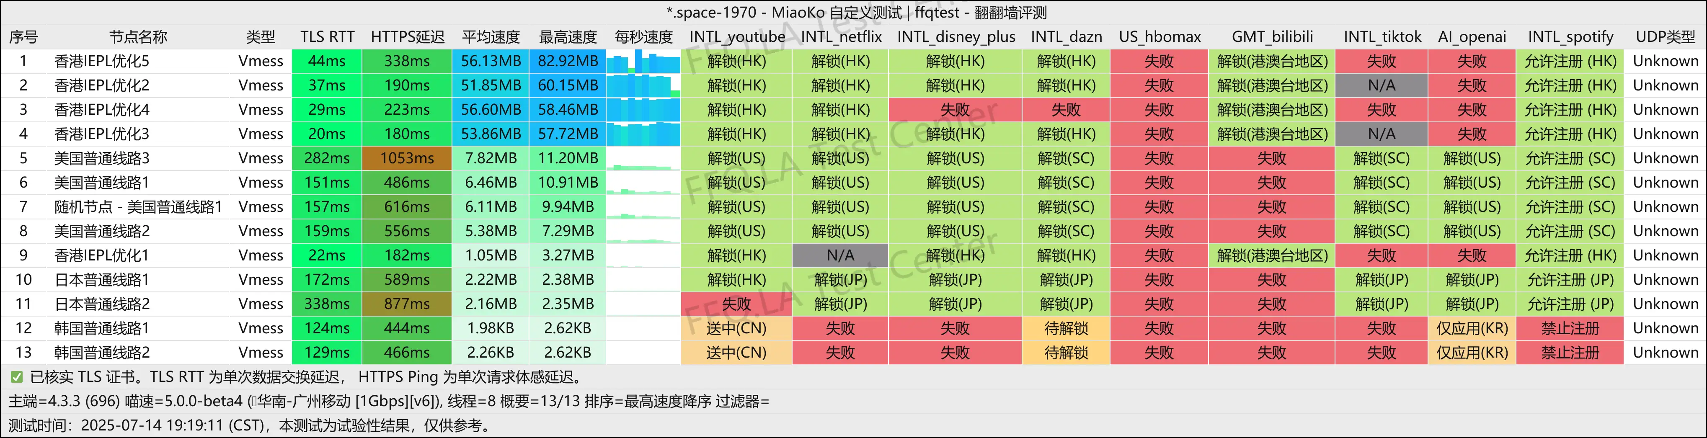Click the 20ms TLS RTT cell
The width and height of the screenshot is (1707, 438).
327,134
